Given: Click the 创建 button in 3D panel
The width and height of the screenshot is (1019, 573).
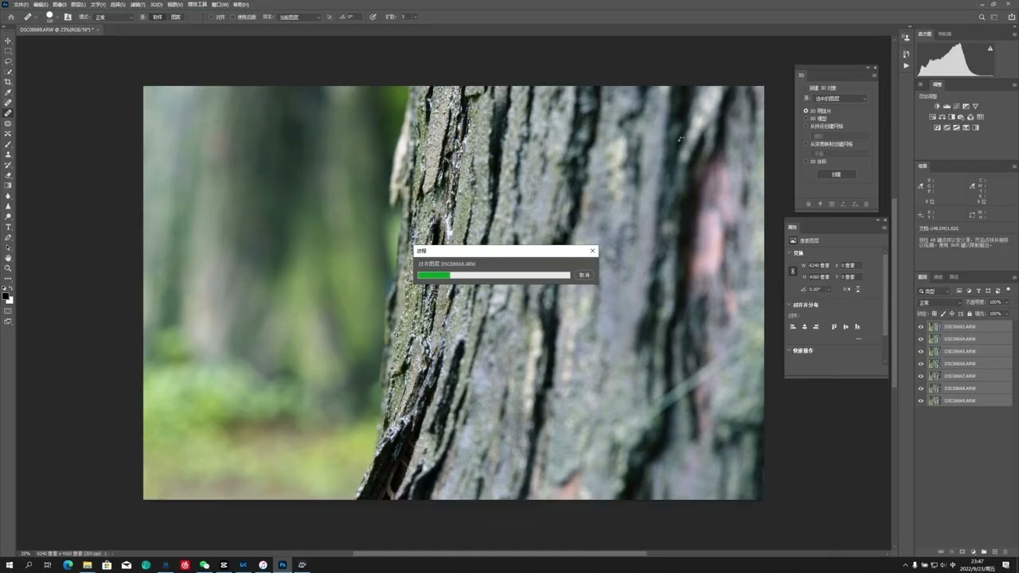Looking at the screenshot, I should (836, 174).
